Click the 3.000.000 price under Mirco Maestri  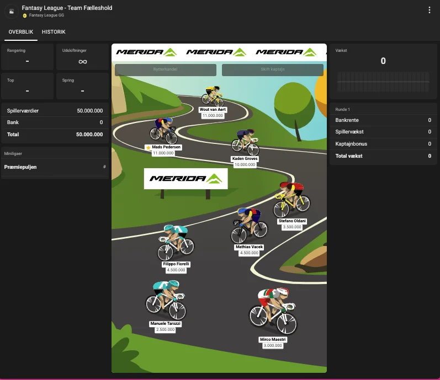coord(273,346)
